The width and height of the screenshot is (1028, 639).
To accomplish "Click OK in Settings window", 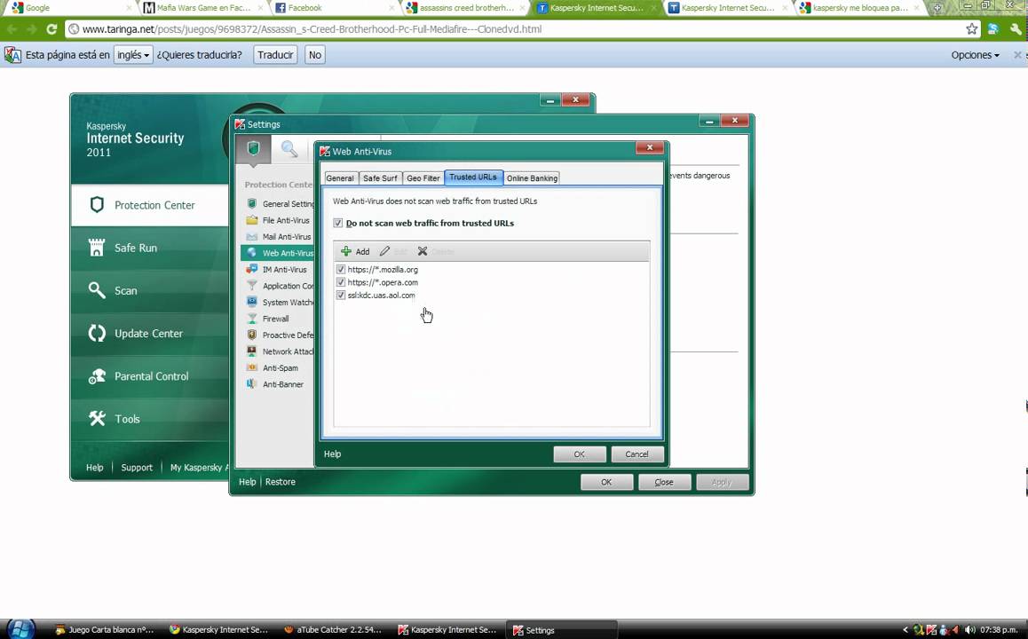I will [606, 483].
